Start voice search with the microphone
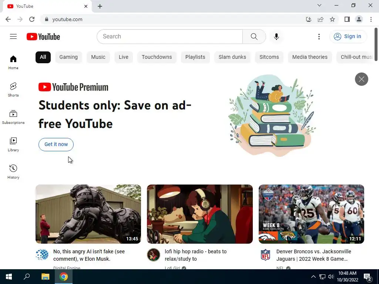 coord(276,37)
